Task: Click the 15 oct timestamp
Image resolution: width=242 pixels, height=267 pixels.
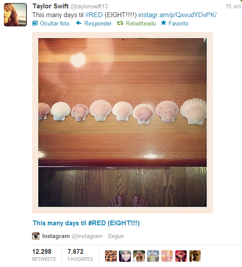Action: pyautogui.click(x=233, y=7)
